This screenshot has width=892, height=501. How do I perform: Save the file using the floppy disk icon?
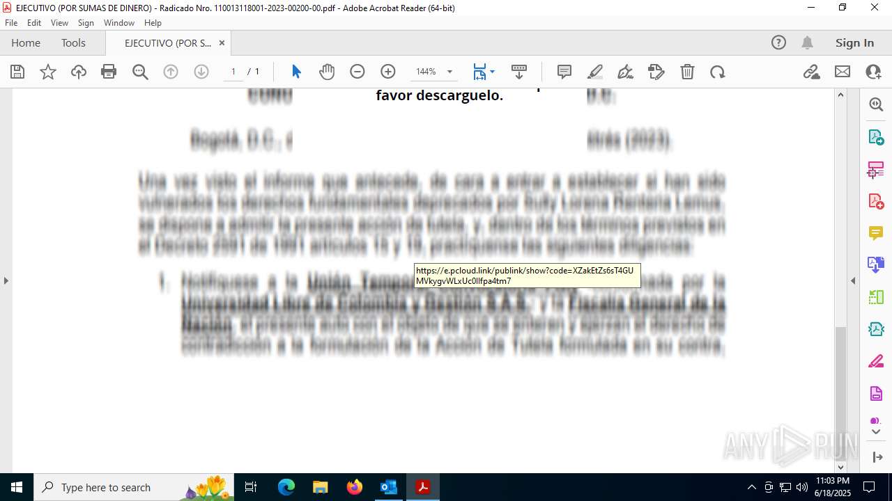[x=17, y=72]
